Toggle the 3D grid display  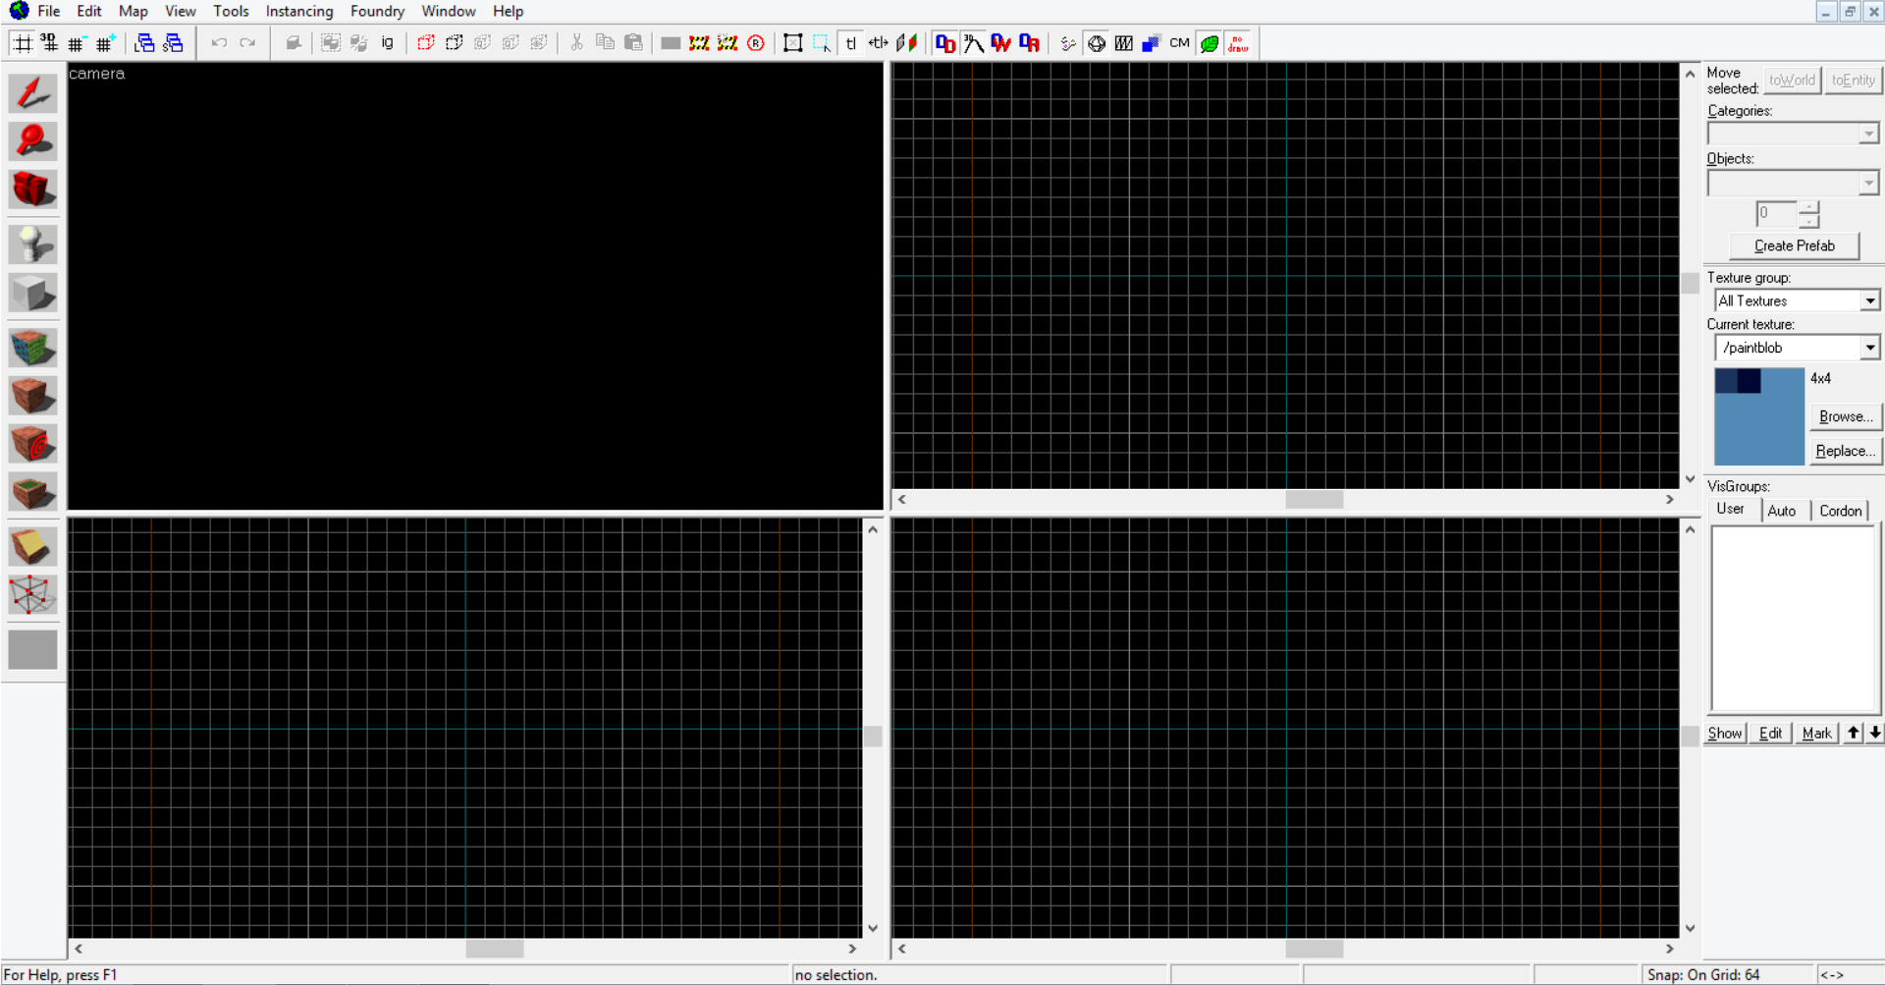[49, 43]
